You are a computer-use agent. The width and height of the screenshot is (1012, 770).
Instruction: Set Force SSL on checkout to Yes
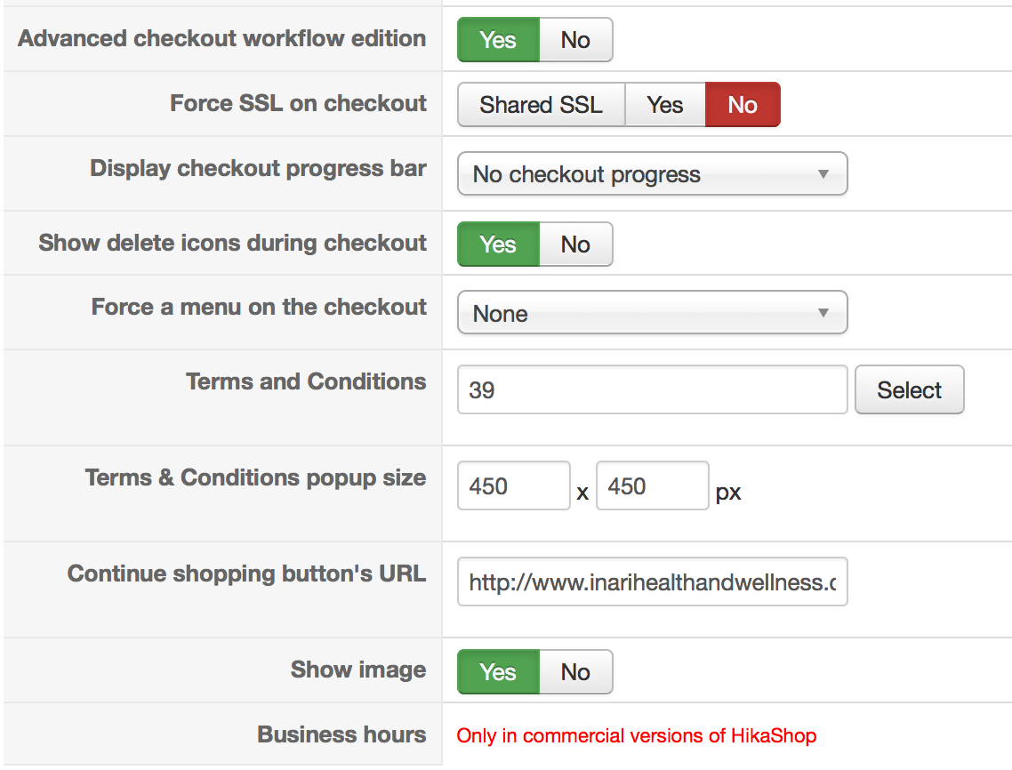[x=664, y=105]
